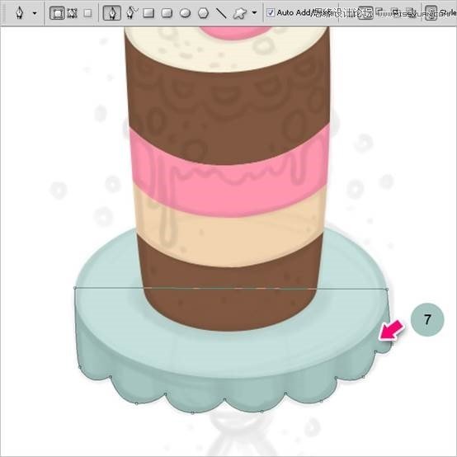The width and height of the screenshot is (457, 457).
Task: Switch to Fill Pixels mode
Action: coord(87,13)
